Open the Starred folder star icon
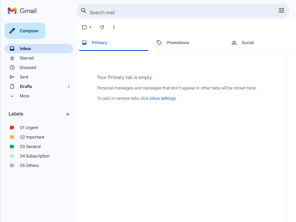Image resolution: width=296 pixels, height=222 pixels. (12, 58)
